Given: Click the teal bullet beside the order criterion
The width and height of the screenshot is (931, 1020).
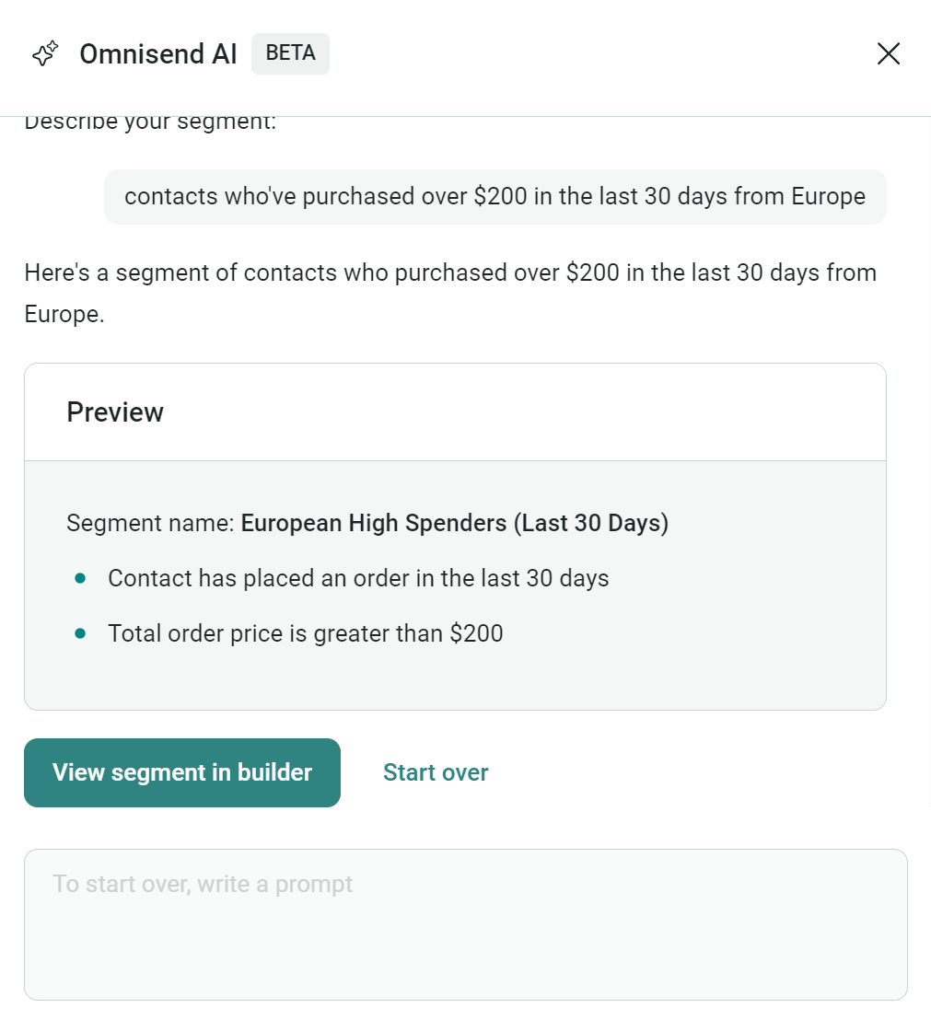Looking at the screenshot, I should 80,577.
